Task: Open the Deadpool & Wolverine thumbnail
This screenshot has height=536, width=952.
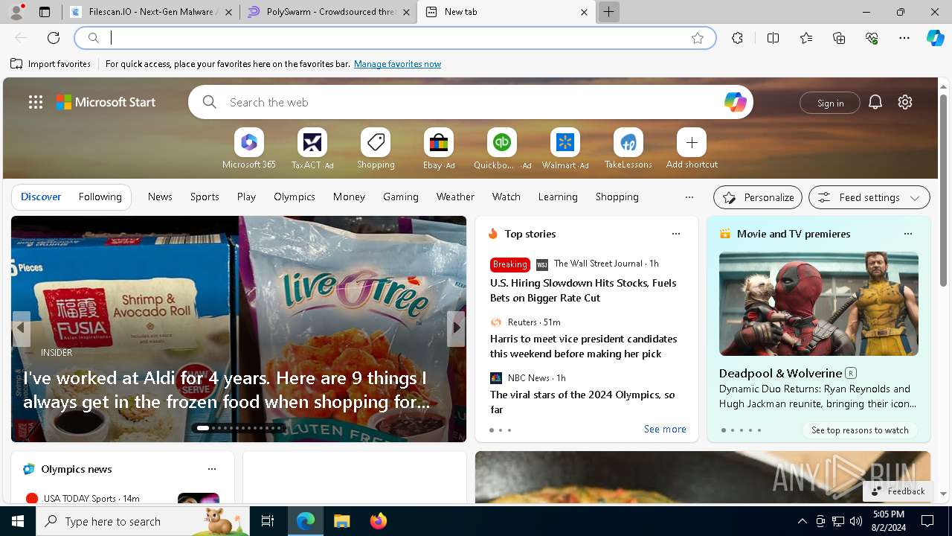Action: click(819, 304)
